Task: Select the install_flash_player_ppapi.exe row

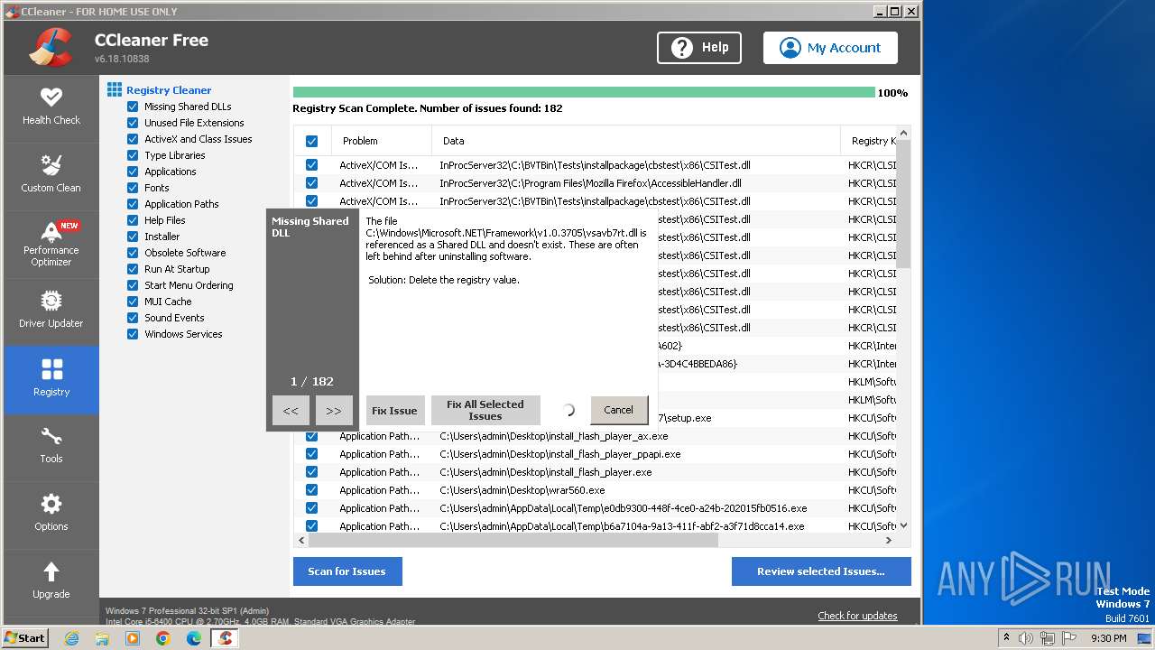Action: click(596, 454)
